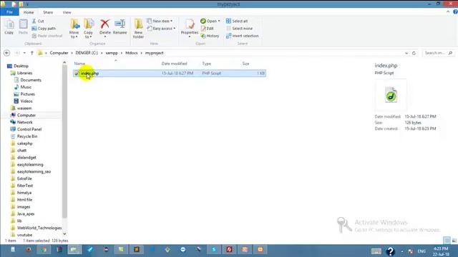The image size is (458, 257).
Task: Switch to Large icons view in status bar
Action: [454, 241]
